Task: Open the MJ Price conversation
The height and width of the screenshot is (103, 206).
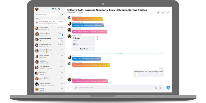Action: 49,73
